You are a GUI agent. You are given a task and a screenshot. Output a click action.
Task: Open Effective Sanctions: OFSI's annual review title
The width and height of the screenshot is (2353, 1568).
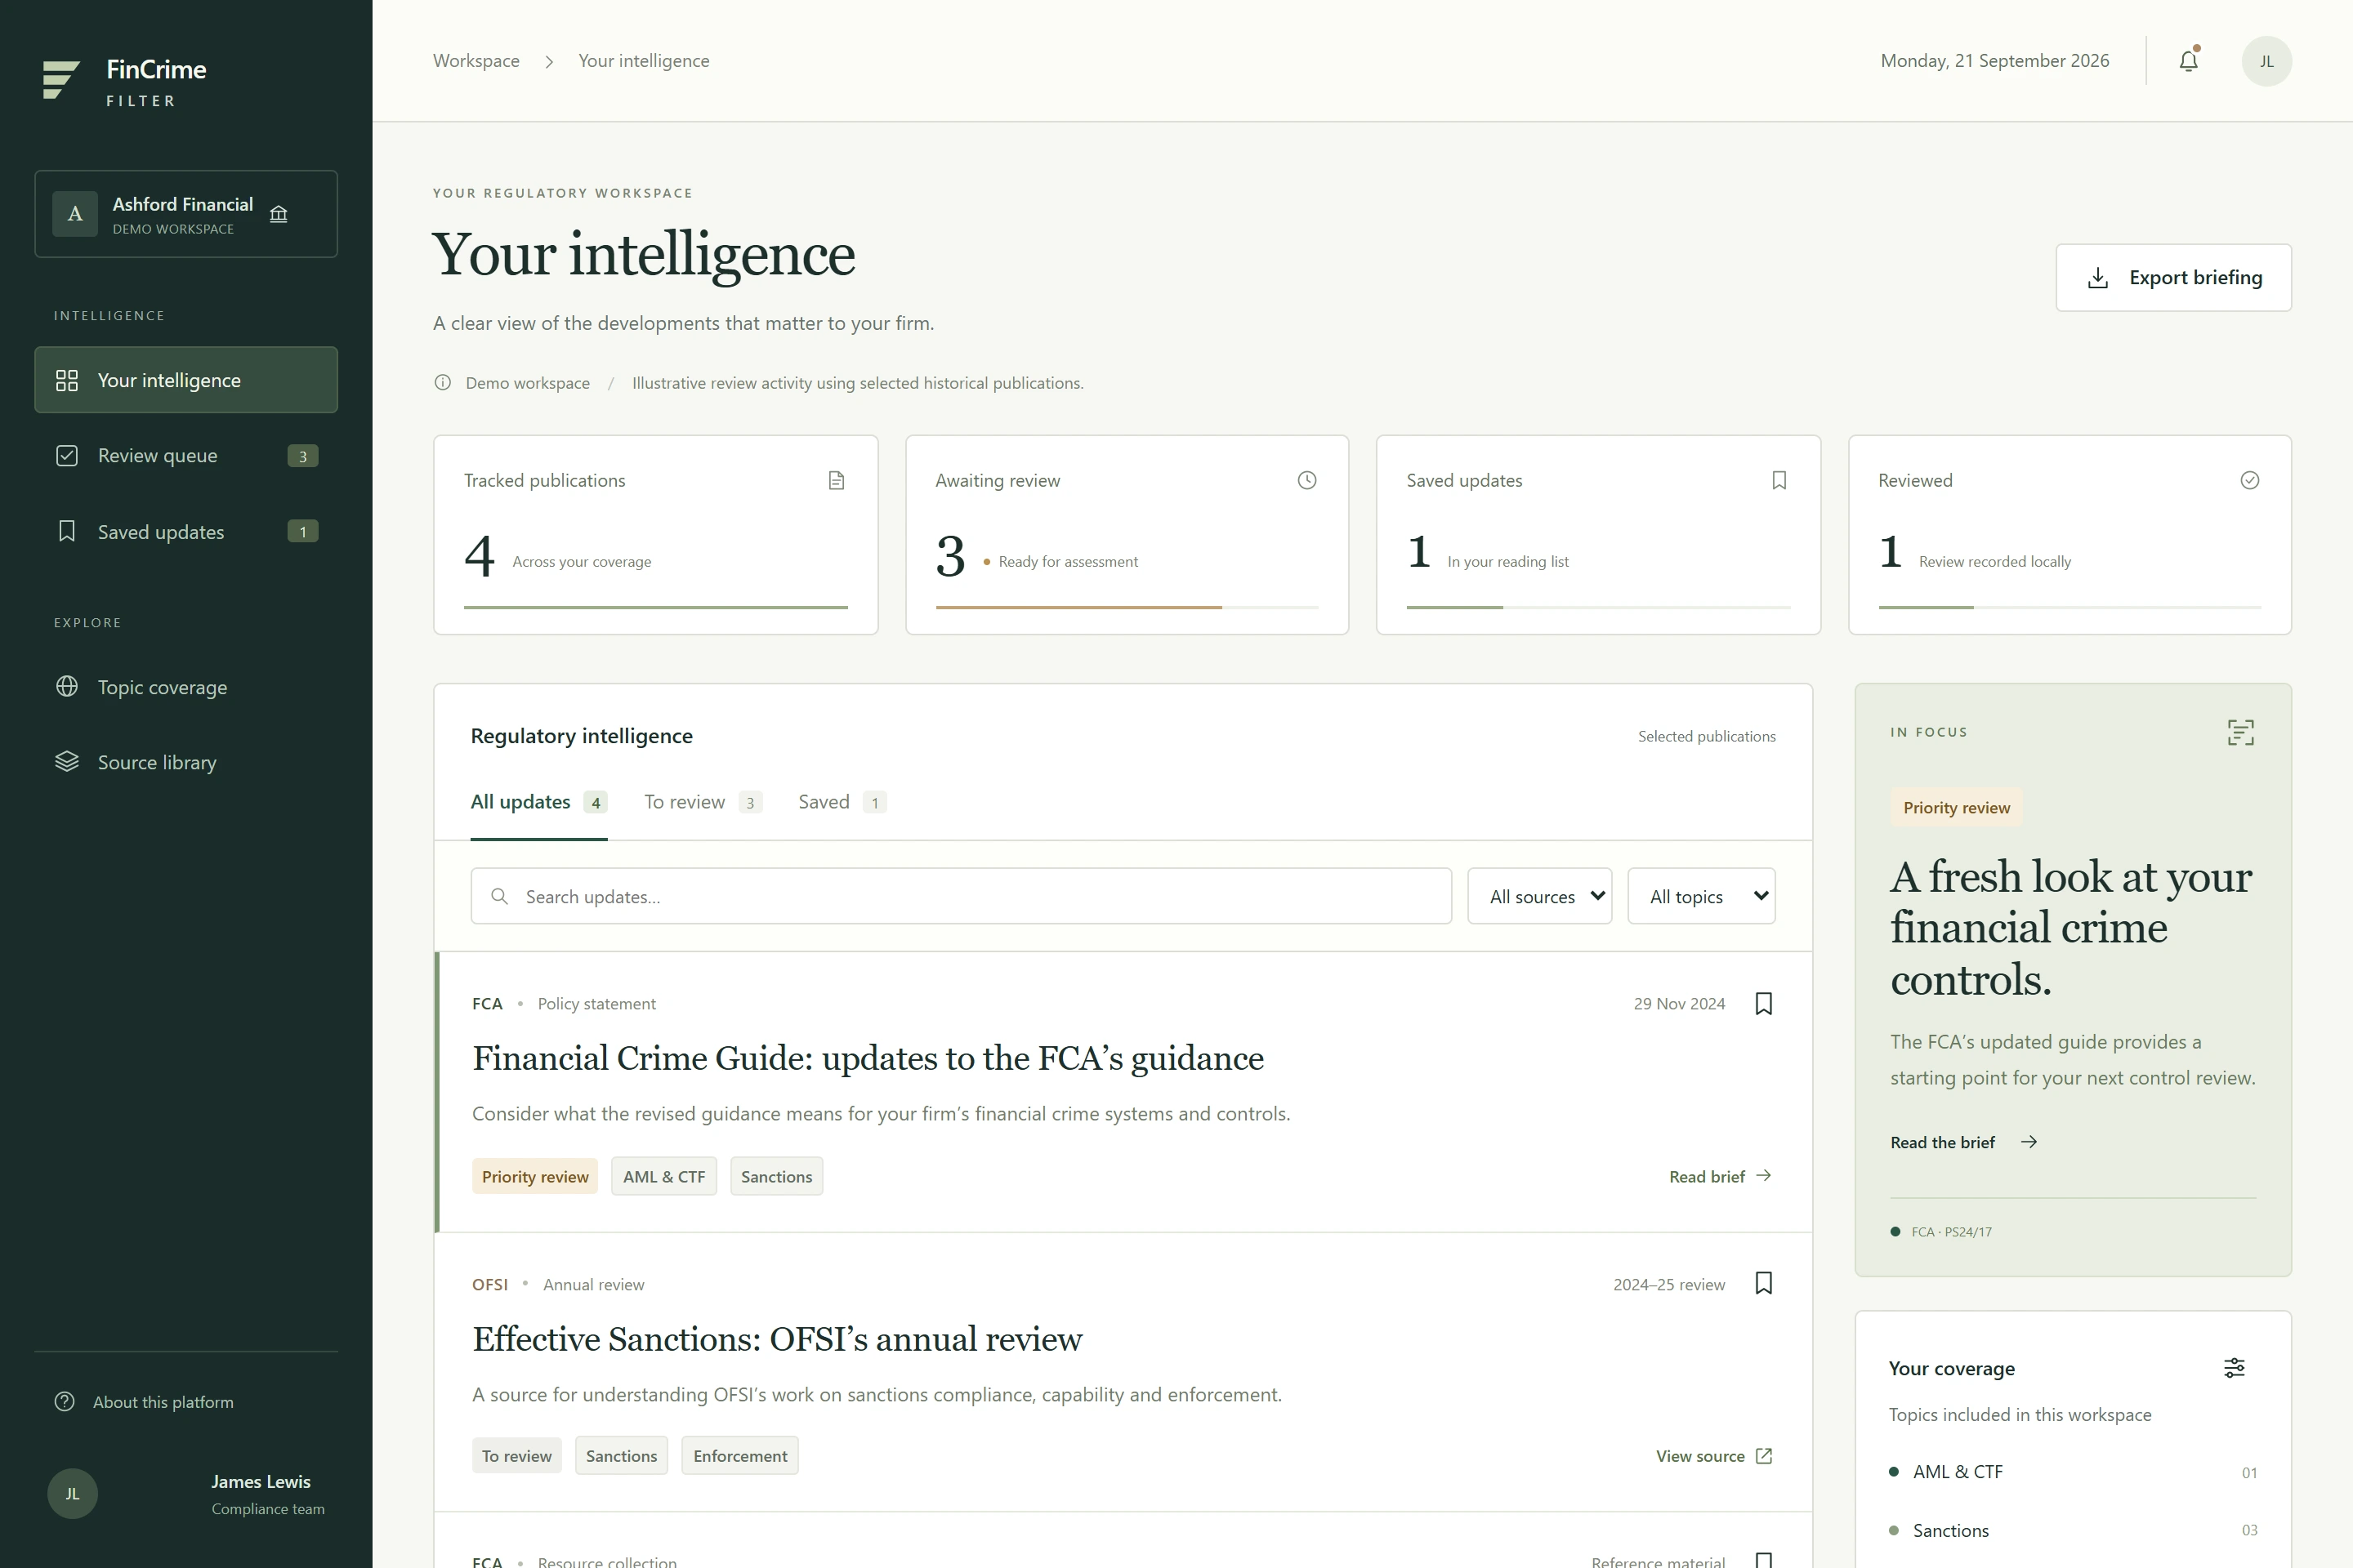(777, 1339)
